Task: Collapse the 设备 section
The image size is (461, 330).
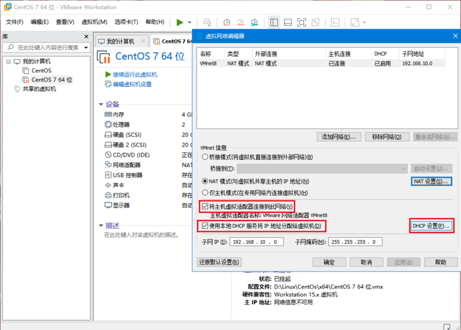Action: [x=101, y=105]
